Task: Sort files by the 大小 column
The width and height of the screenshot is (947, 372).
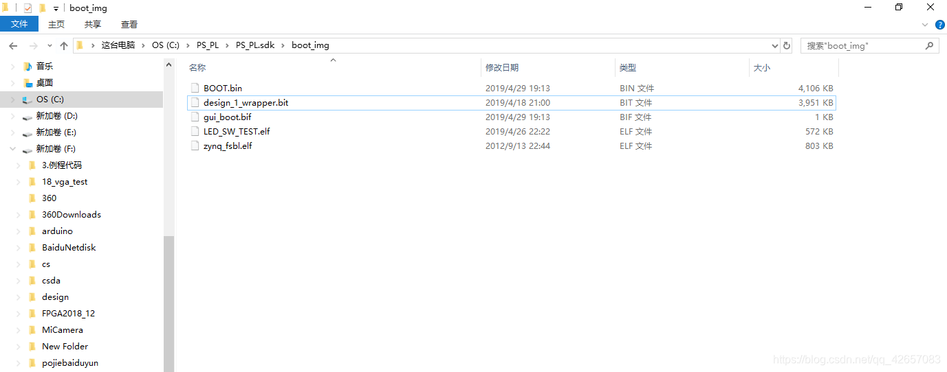Action: point(762,67)
